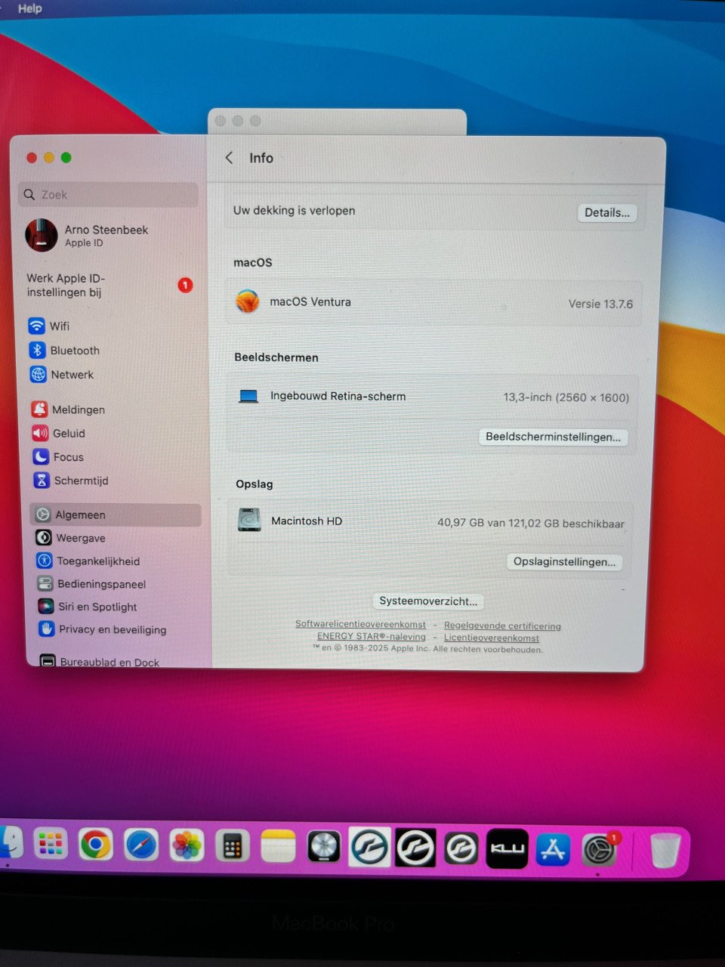
Task: Open Siri en Spotlight settings
Action: pyautogui.click(x=88, y=607)
